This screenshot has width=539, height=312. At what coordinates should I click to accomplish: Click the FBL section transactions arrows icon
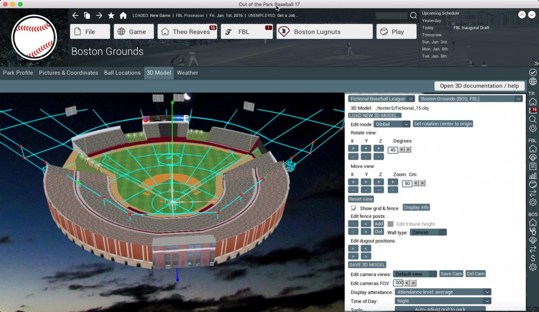click(533, 194)
